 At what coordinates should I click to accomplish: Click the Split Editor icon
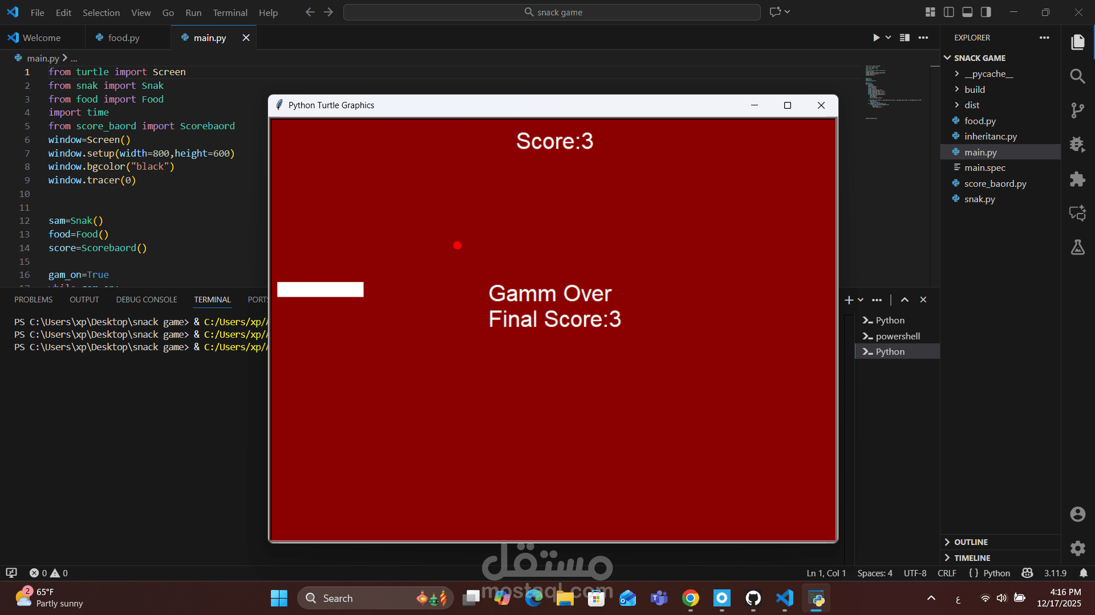[x=905, y=38]
